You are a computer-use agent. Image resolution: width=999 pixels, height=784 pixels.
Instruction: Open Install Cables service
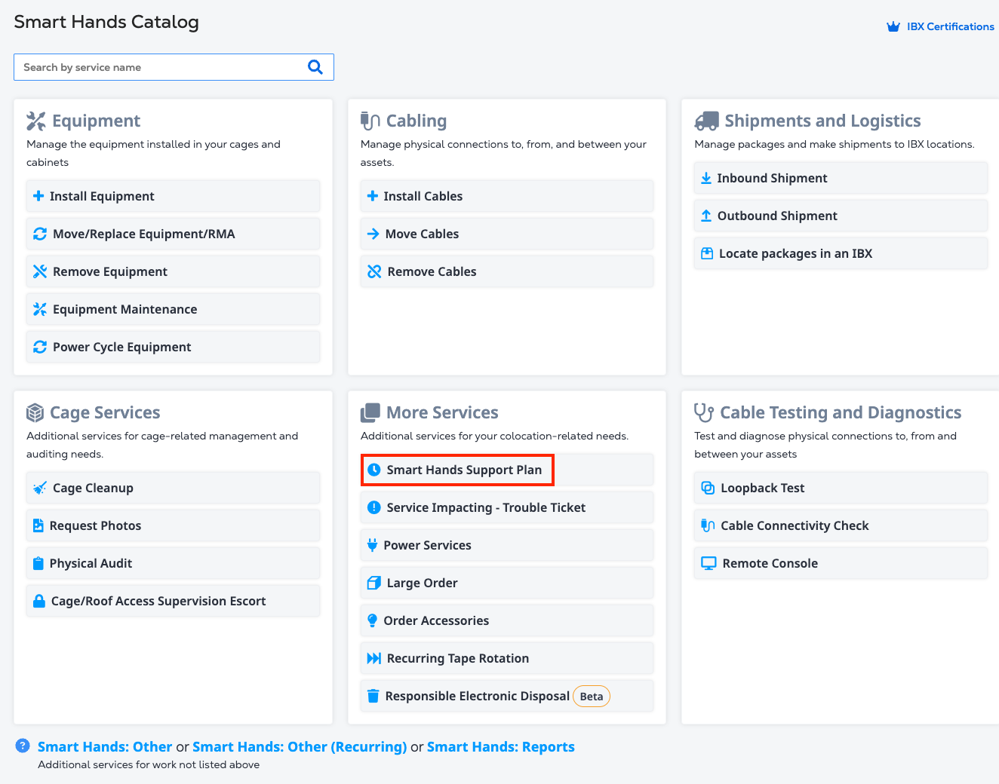507,196
